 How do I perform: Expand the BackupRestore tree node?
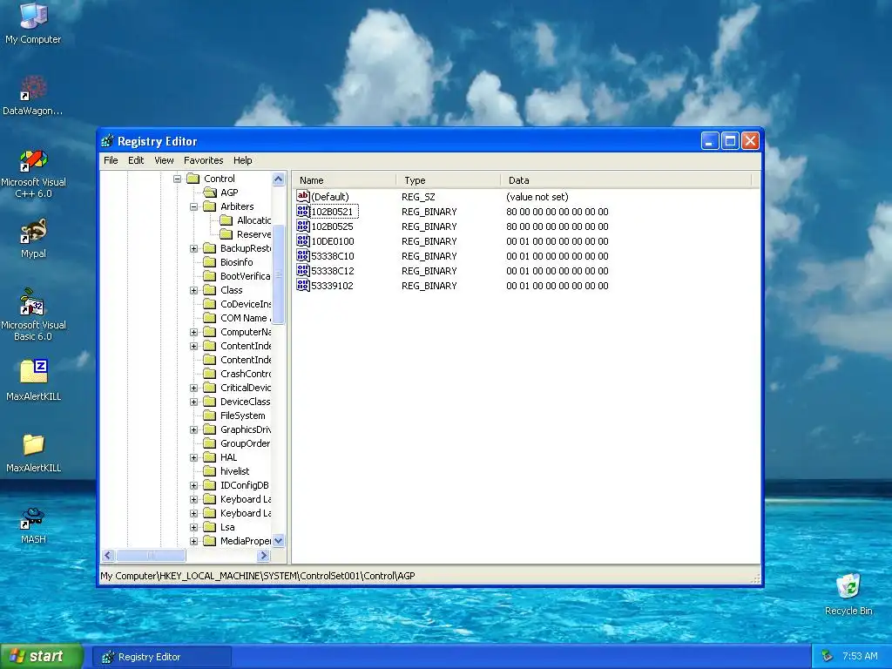coord(193,248)
